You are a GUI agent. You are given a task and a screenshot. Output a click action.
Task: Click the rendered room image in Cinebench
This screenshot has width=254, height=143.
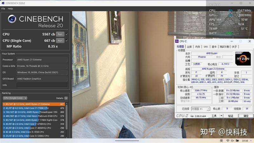coord(123,75)
